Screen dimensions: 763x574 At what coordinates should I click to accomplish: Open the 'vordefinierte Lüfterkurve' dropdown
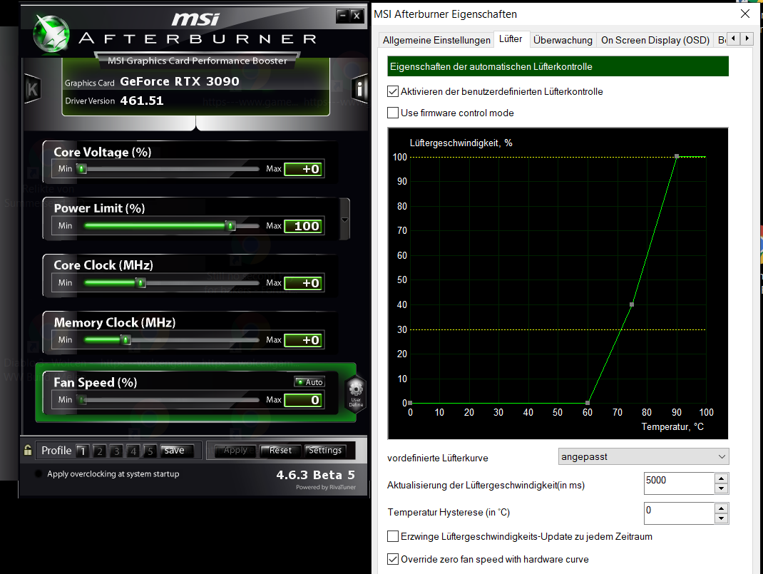643,457
